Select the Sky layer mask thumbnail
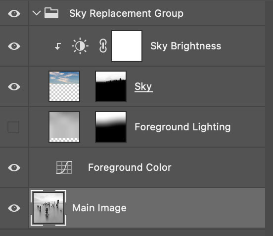This screenshot has height=236, width=273. 111,86
